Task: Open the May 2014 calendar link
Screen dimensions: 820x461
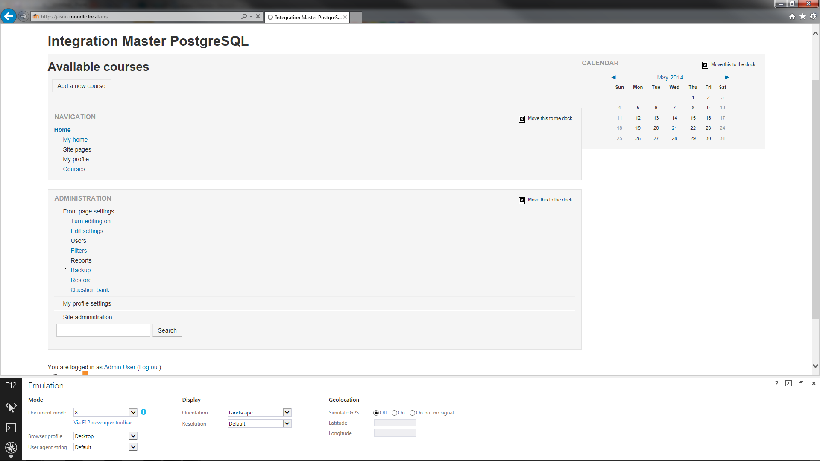Action: point(670,77)
